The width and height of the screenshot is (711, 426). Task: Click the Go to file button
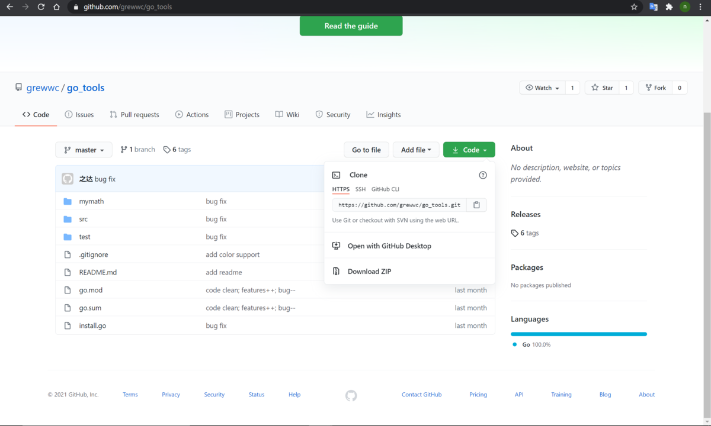tap(366, 150)
